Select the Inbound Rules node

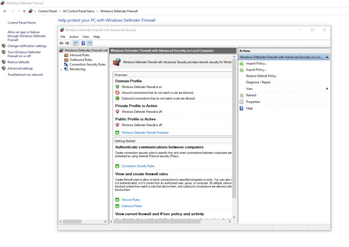[80, 55]
